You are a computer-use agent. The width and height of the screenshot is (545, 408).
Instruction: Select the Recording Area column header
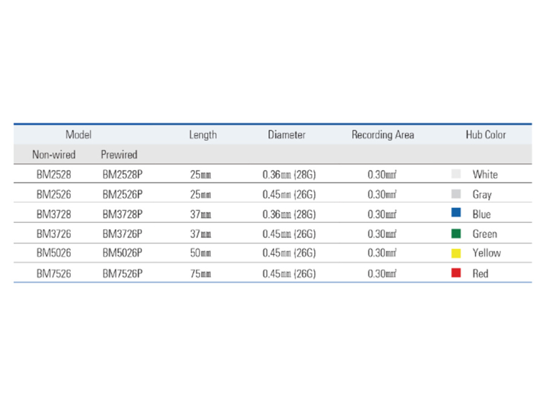[x=383, y=135]
